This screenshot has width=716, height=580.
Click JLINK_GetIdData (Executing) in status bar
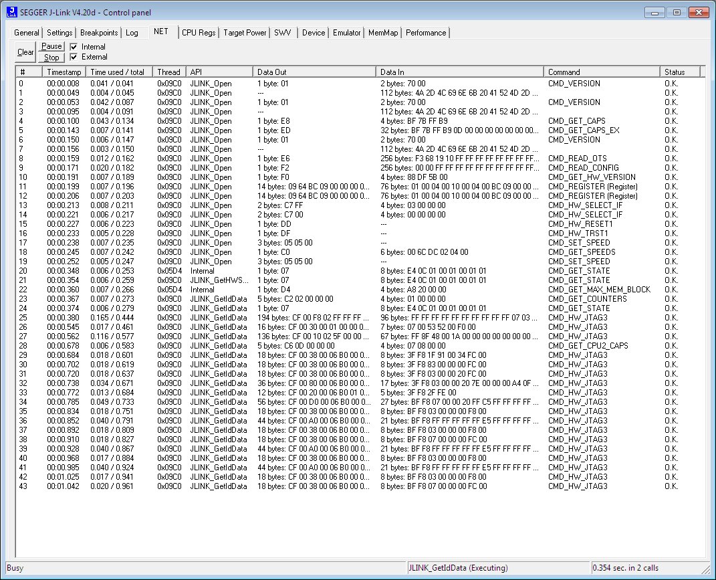pyautogui.click(x=458, y=568)
